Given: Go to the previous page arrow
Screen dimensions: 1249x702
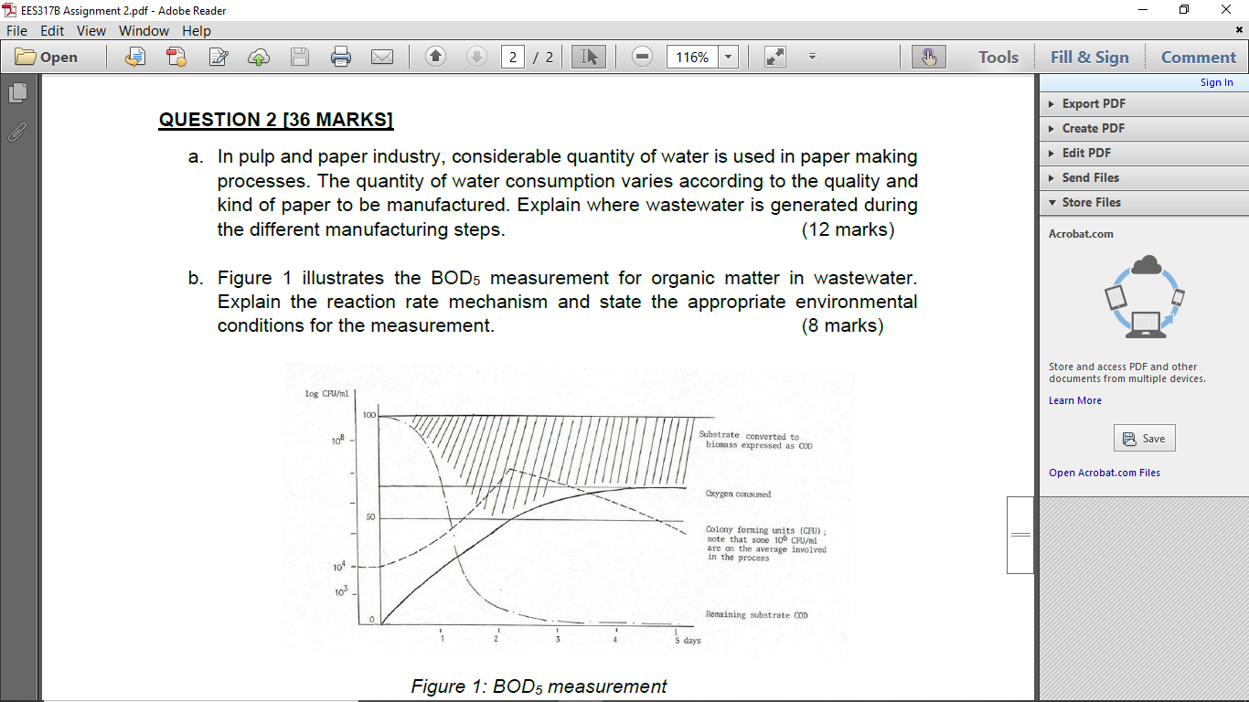Looking at the screenshot, I should tap(434, 57).
